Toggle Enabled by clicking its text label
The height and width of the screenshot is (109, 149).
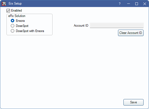coord(16,10)
